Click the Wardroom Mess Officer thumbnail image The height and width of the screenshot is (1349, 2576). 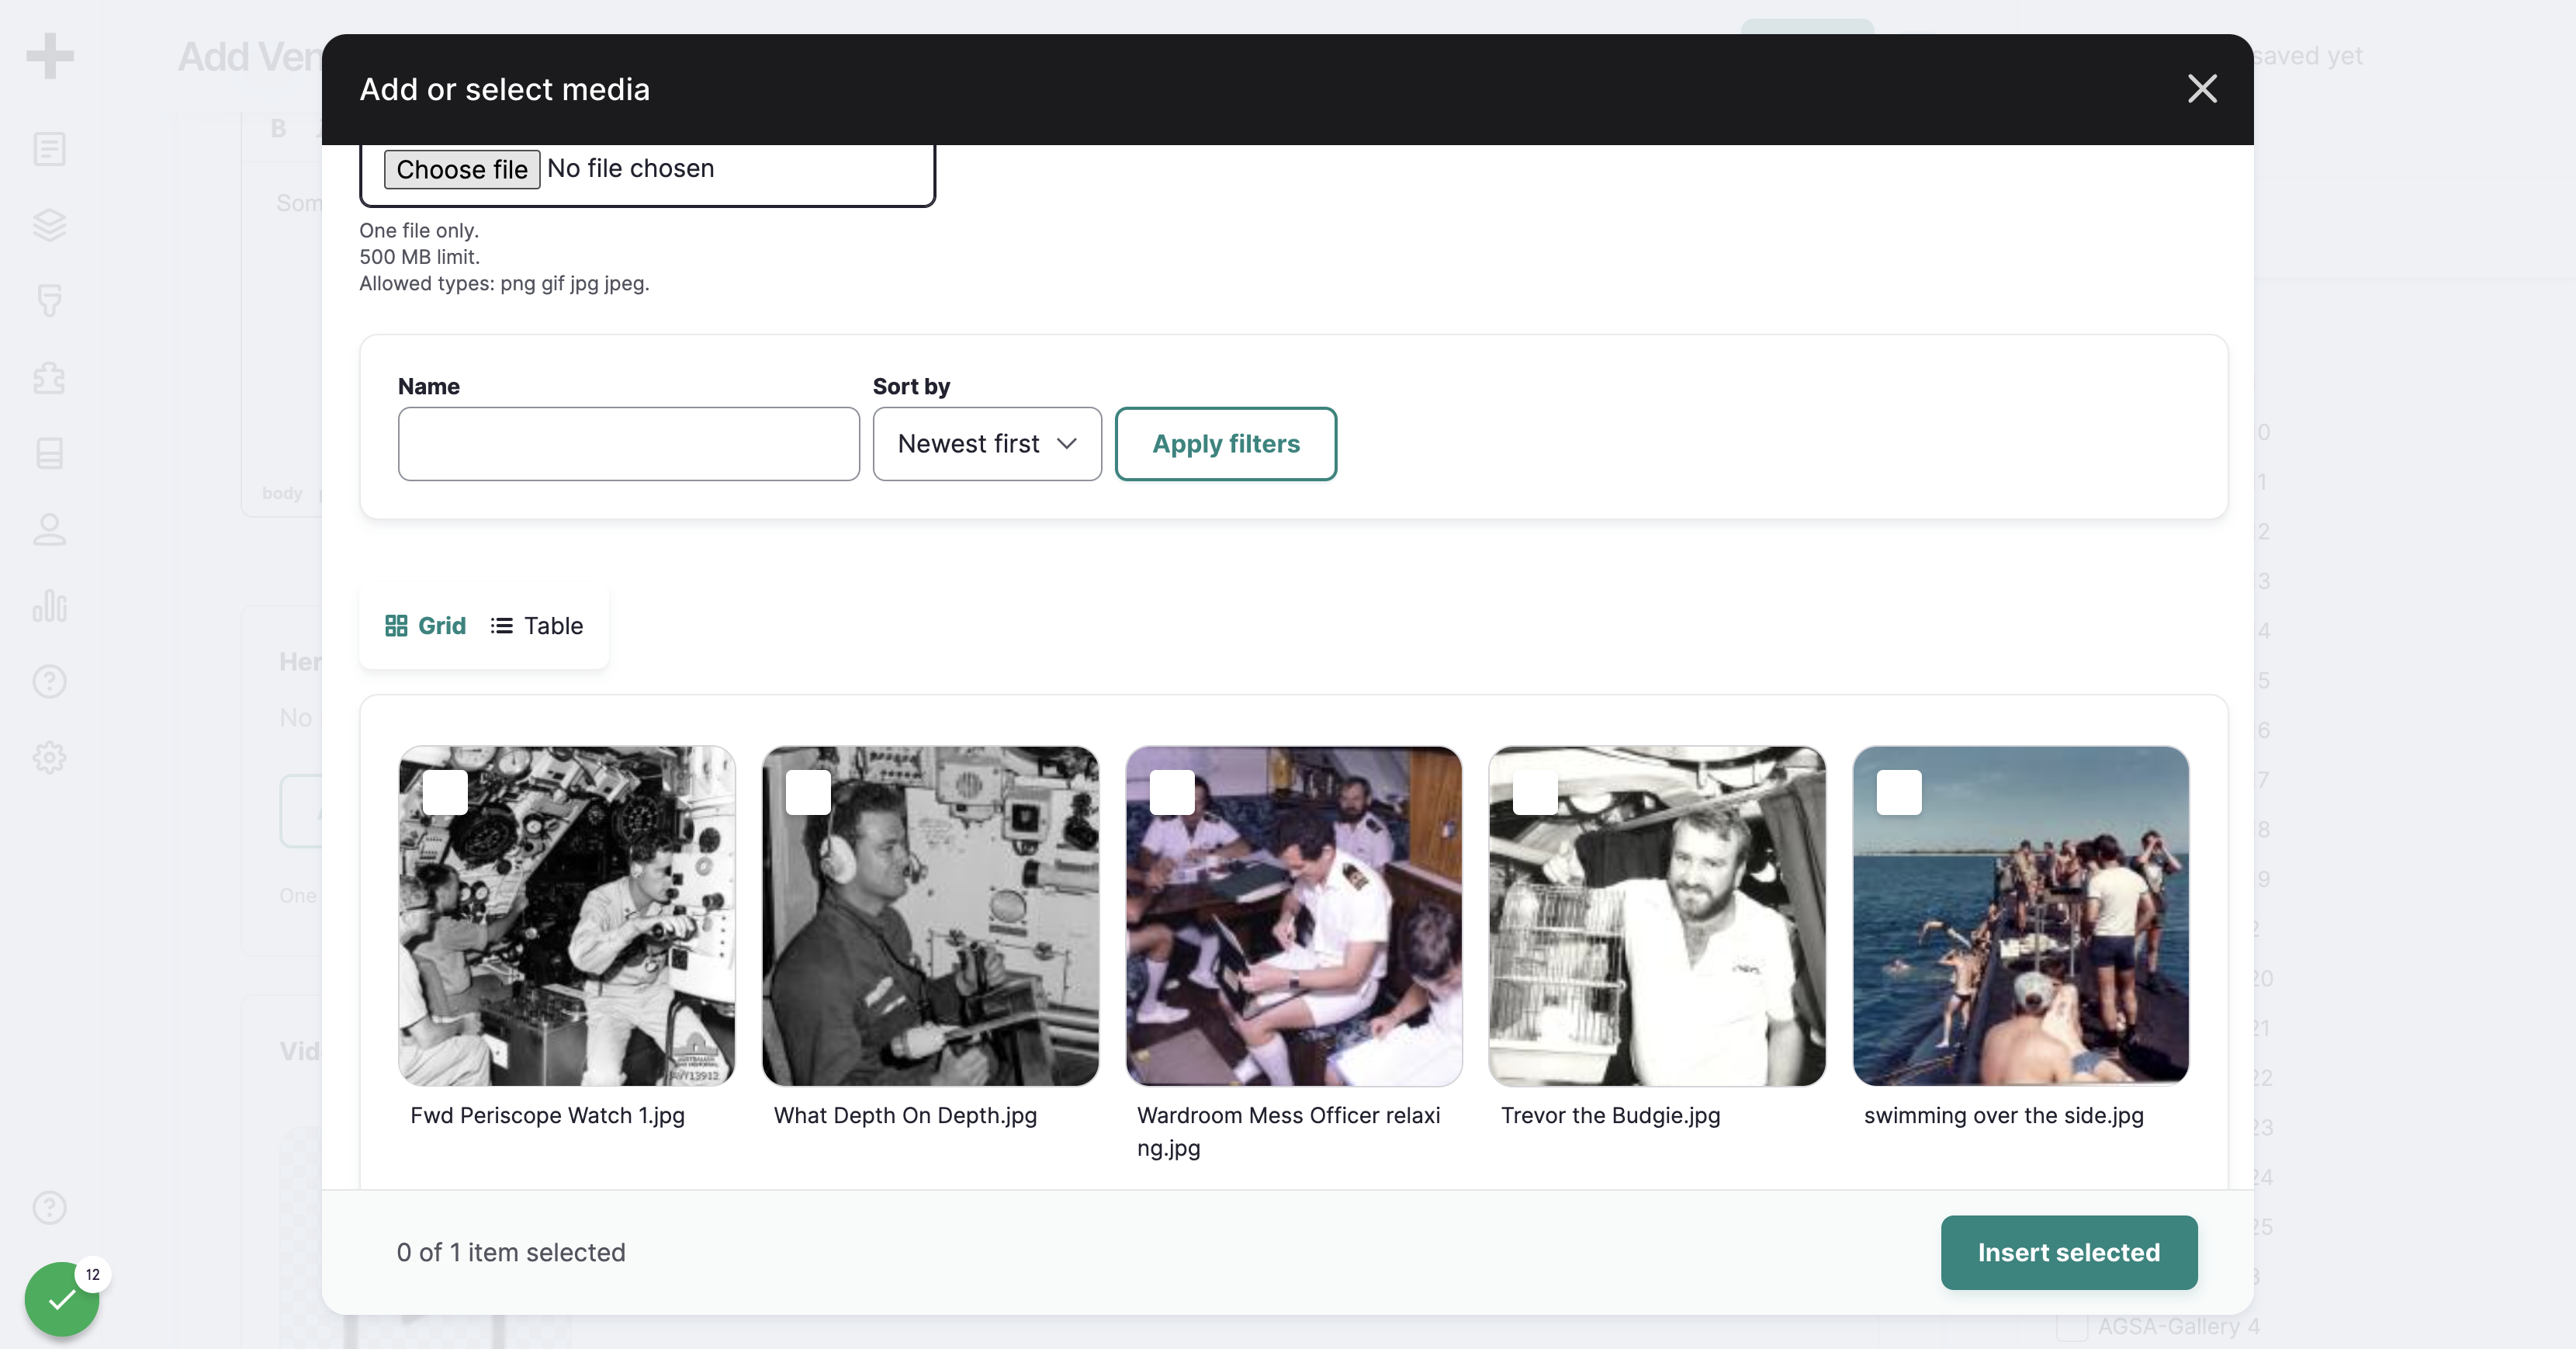pyautogui.click(x=1294, y=916)
